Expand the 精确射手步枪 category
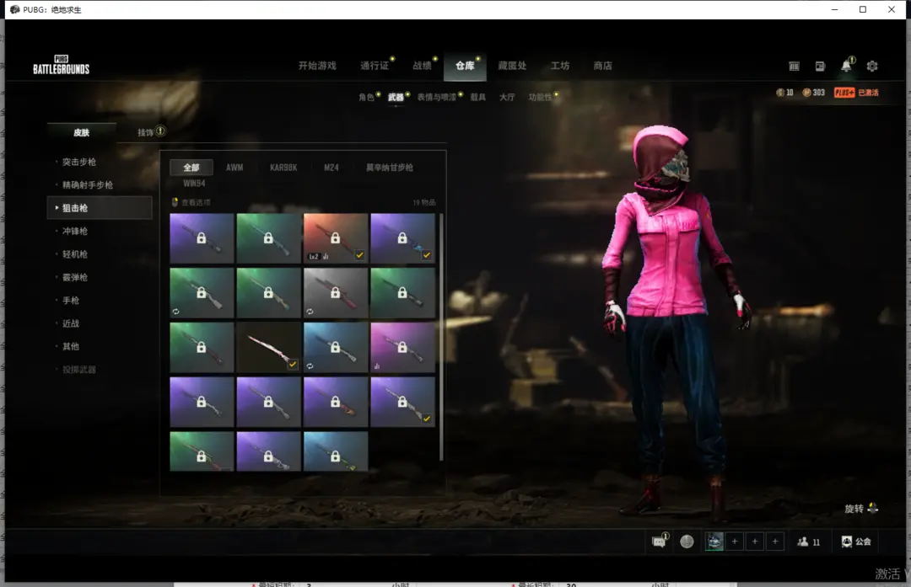This screenshot has height=587, width=911. pos(87,185)
